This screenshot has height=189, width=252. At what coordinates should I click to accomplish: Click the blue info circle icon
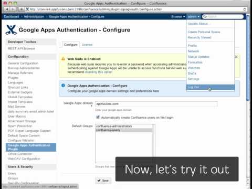pyautogui.click(x=63, y=86)
